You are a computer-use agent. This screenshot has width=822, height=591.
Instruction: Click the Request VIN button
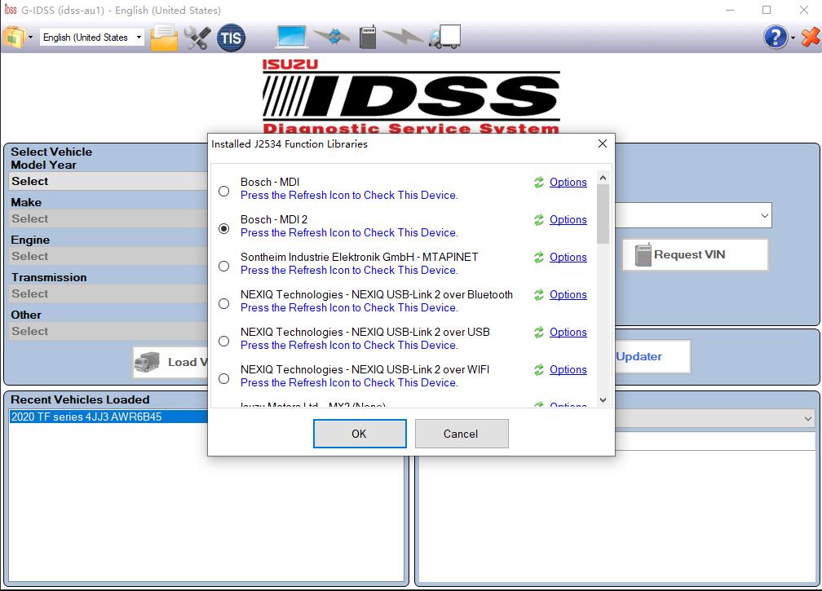(695, 254)
